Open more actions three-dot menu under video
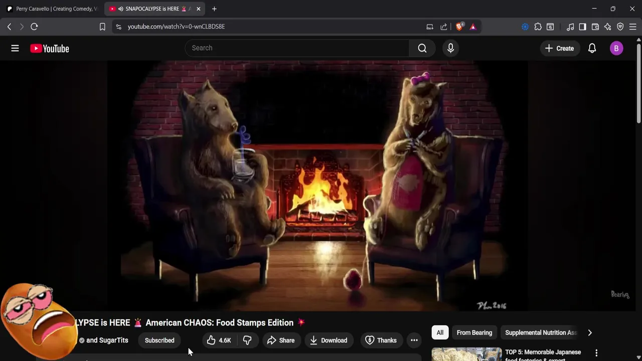The height and width of the screenshot is (361, 642). coord(414,340)
